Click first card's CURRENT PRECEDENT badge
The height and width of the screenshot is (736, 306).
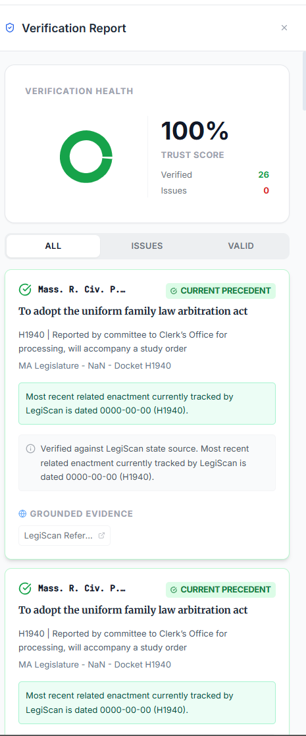click(x=220, y=291)
